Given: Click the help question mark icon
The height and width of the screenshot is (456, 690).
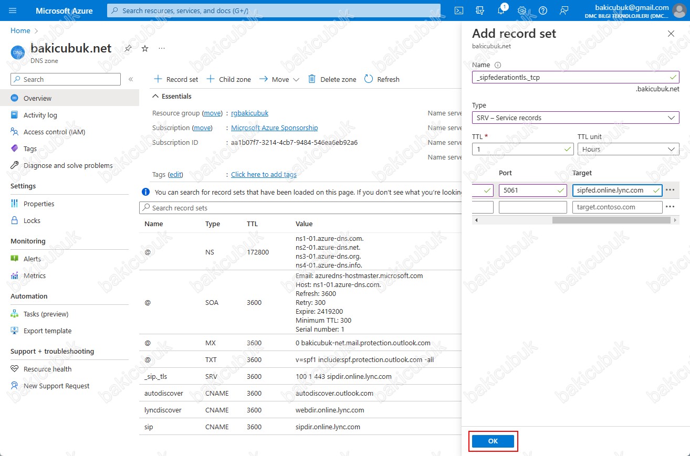Looking at the screenshot, I should click(543, 10).
